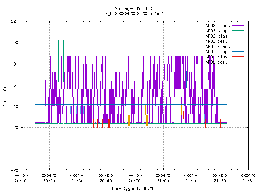Image resolution: width=256 pixels, height=192 pixels.
Task: Click the x-axis time label 21:20
Action: [220, 181]
